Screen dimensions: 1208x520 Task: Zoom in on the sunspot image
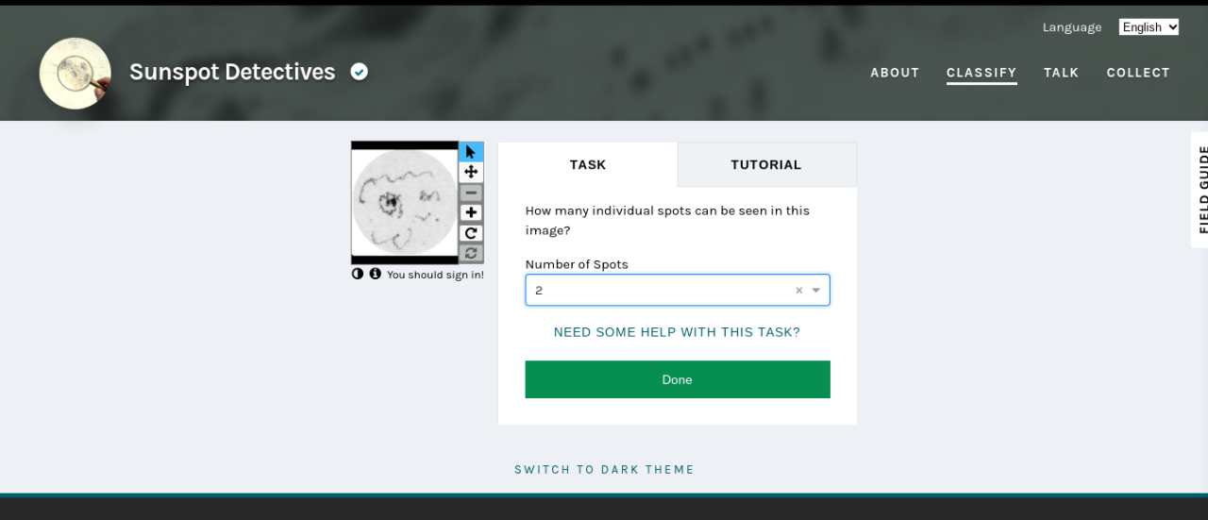pyautogui.click(x=471, y=212)
